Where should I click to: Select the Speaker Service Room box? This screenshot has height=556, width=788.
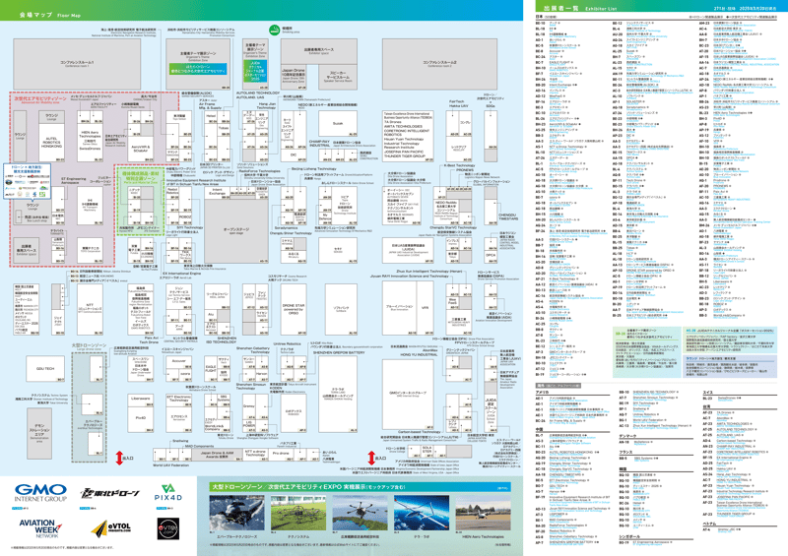click(338, 78)
